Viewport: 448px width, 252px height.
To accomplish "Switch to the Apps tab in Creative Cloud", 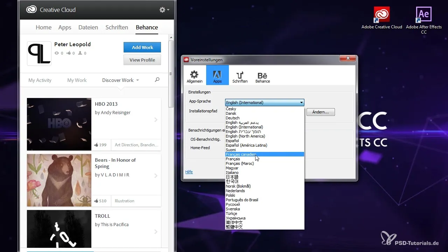I will [65, 27].
